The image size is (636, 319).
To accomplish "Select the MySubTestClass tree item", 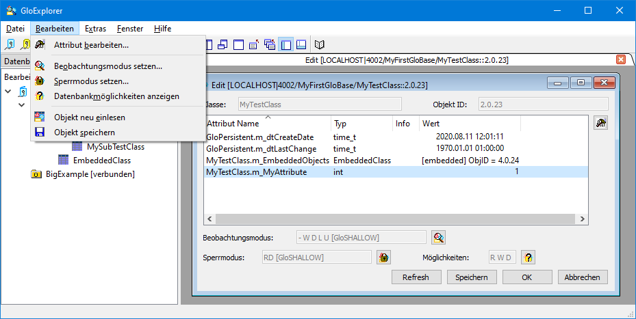I will (116, 147).
